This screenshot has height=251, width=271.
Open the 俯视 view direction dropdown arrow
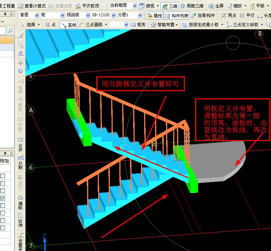(x=158, y=6)
